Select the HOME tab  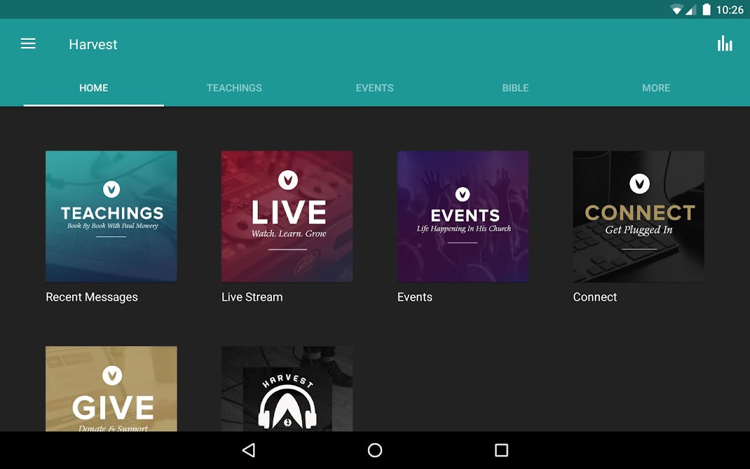[94, 88]
